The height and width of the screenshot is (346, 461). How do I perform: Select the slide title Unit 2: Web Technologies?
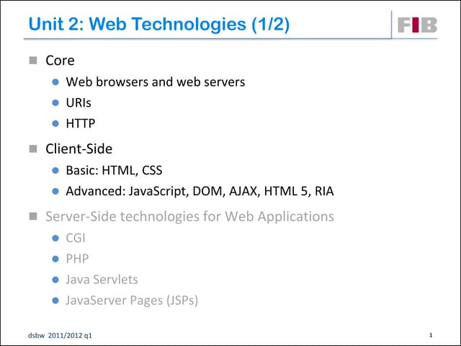click(158, 25)
